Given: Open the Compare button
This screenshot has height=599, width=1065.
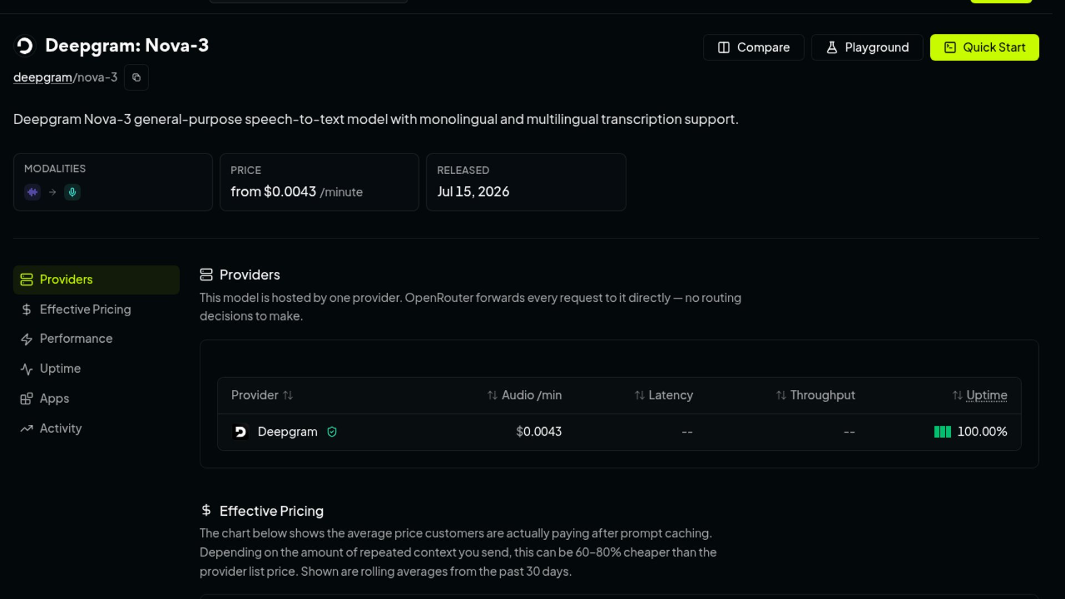Looking at the screenshot, I should tap(753, 48).
